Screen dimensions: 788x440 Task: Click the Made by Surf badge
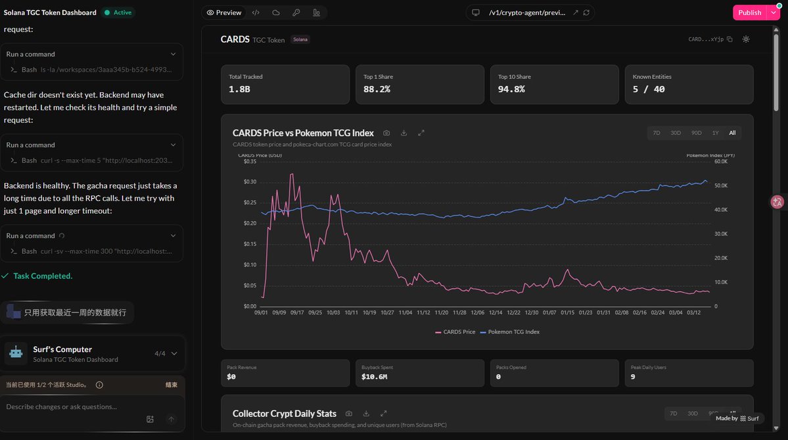(x=737, y=418)
